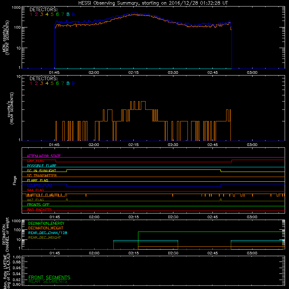Click red detector 1 in front segments legend
Screen dimensions: 289x289
(31, 14)
